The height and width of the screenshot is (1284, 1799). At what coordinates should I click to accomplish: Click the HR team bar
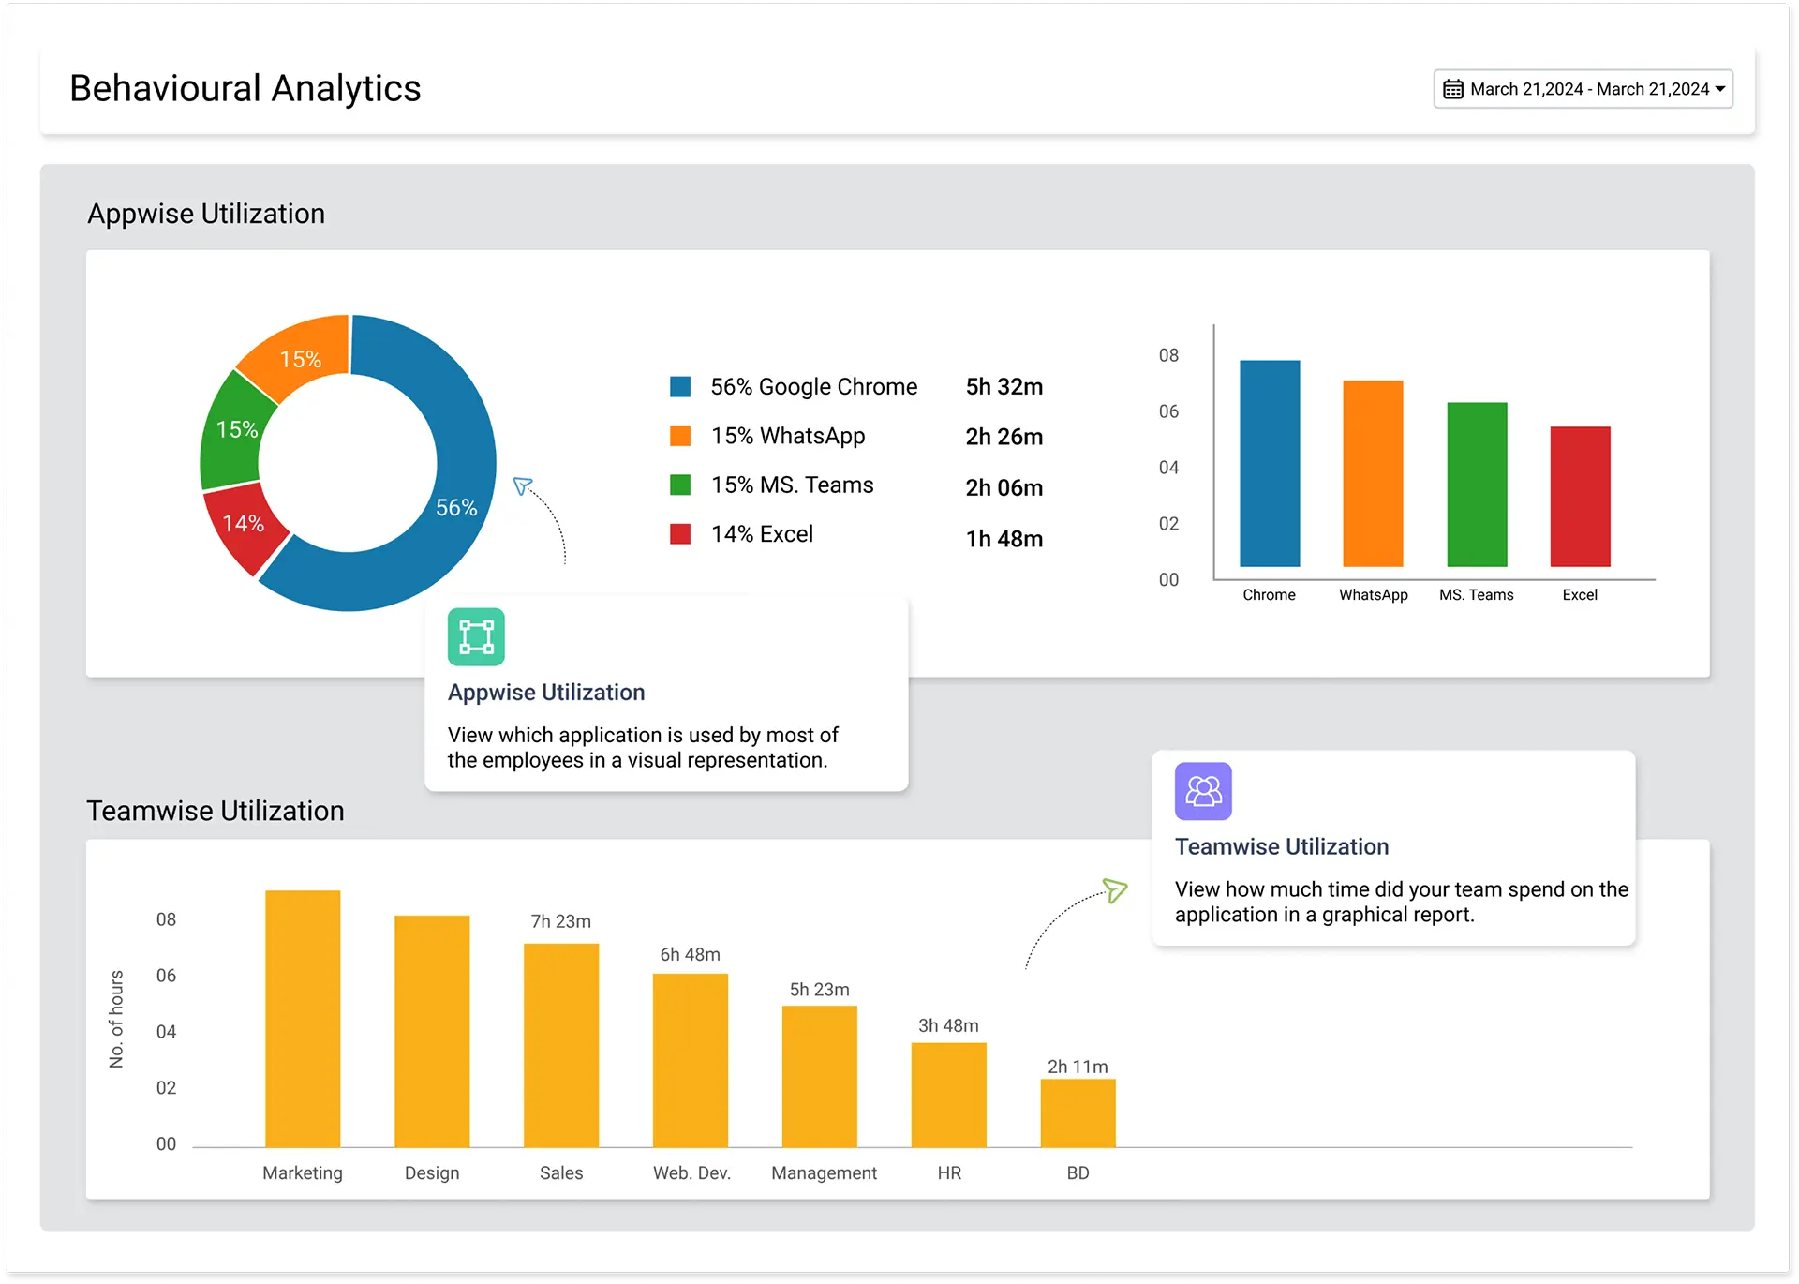pyautogui.click(x=949, y=1095)
